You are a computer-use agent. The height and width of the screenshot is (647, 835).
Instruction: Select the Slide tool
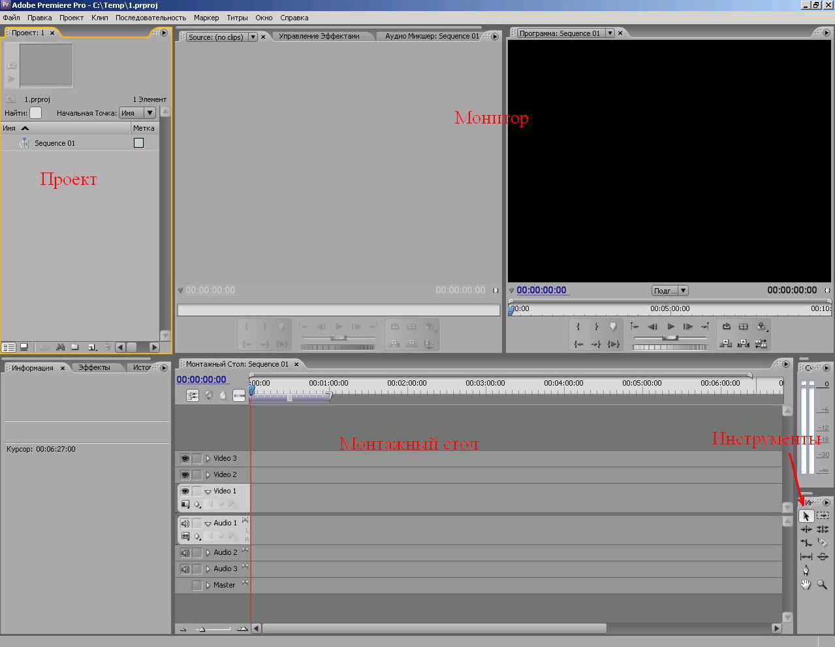(823, 557)
